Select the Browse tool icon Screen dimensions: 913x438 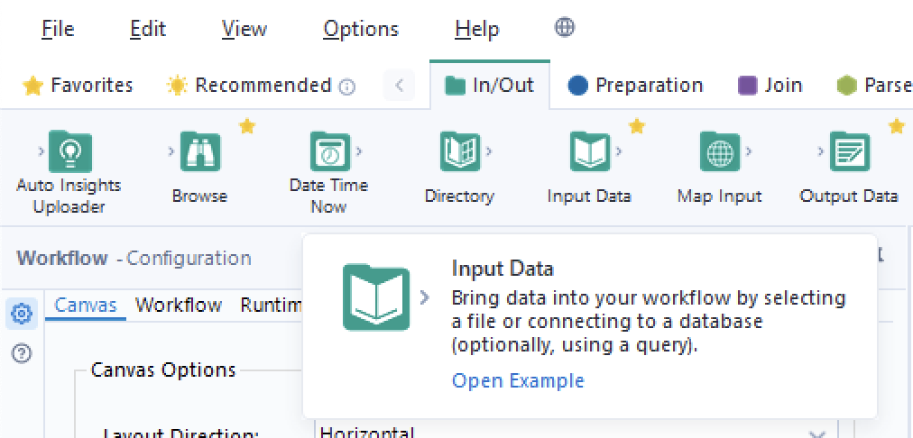tap(200, 151)
